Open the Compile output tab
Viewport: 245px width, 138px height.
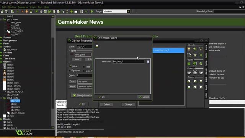pyautogui.click(x=60, y=105)
